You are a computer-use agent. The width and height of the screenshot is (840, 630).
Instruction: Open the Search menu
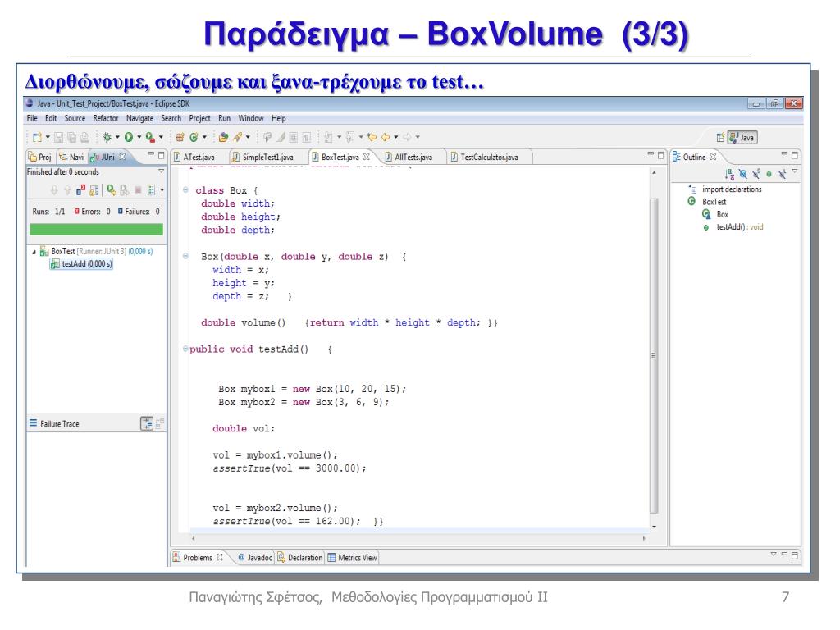(x=171, y=118)
